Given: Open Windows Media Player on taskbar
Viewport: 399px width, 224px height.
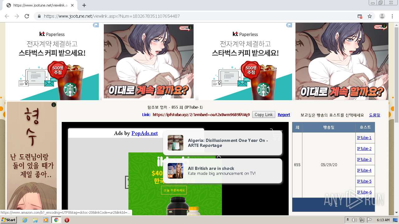Looking at the screenshot, I should pos(46,220).
